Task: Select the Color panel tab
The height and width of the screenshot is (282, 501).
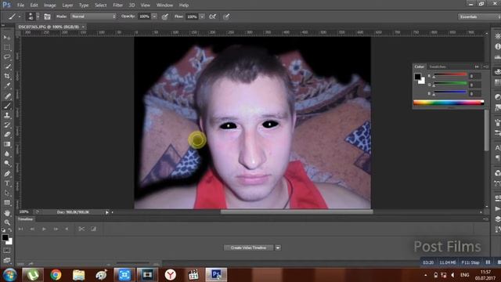Action: tap(420, 67)
